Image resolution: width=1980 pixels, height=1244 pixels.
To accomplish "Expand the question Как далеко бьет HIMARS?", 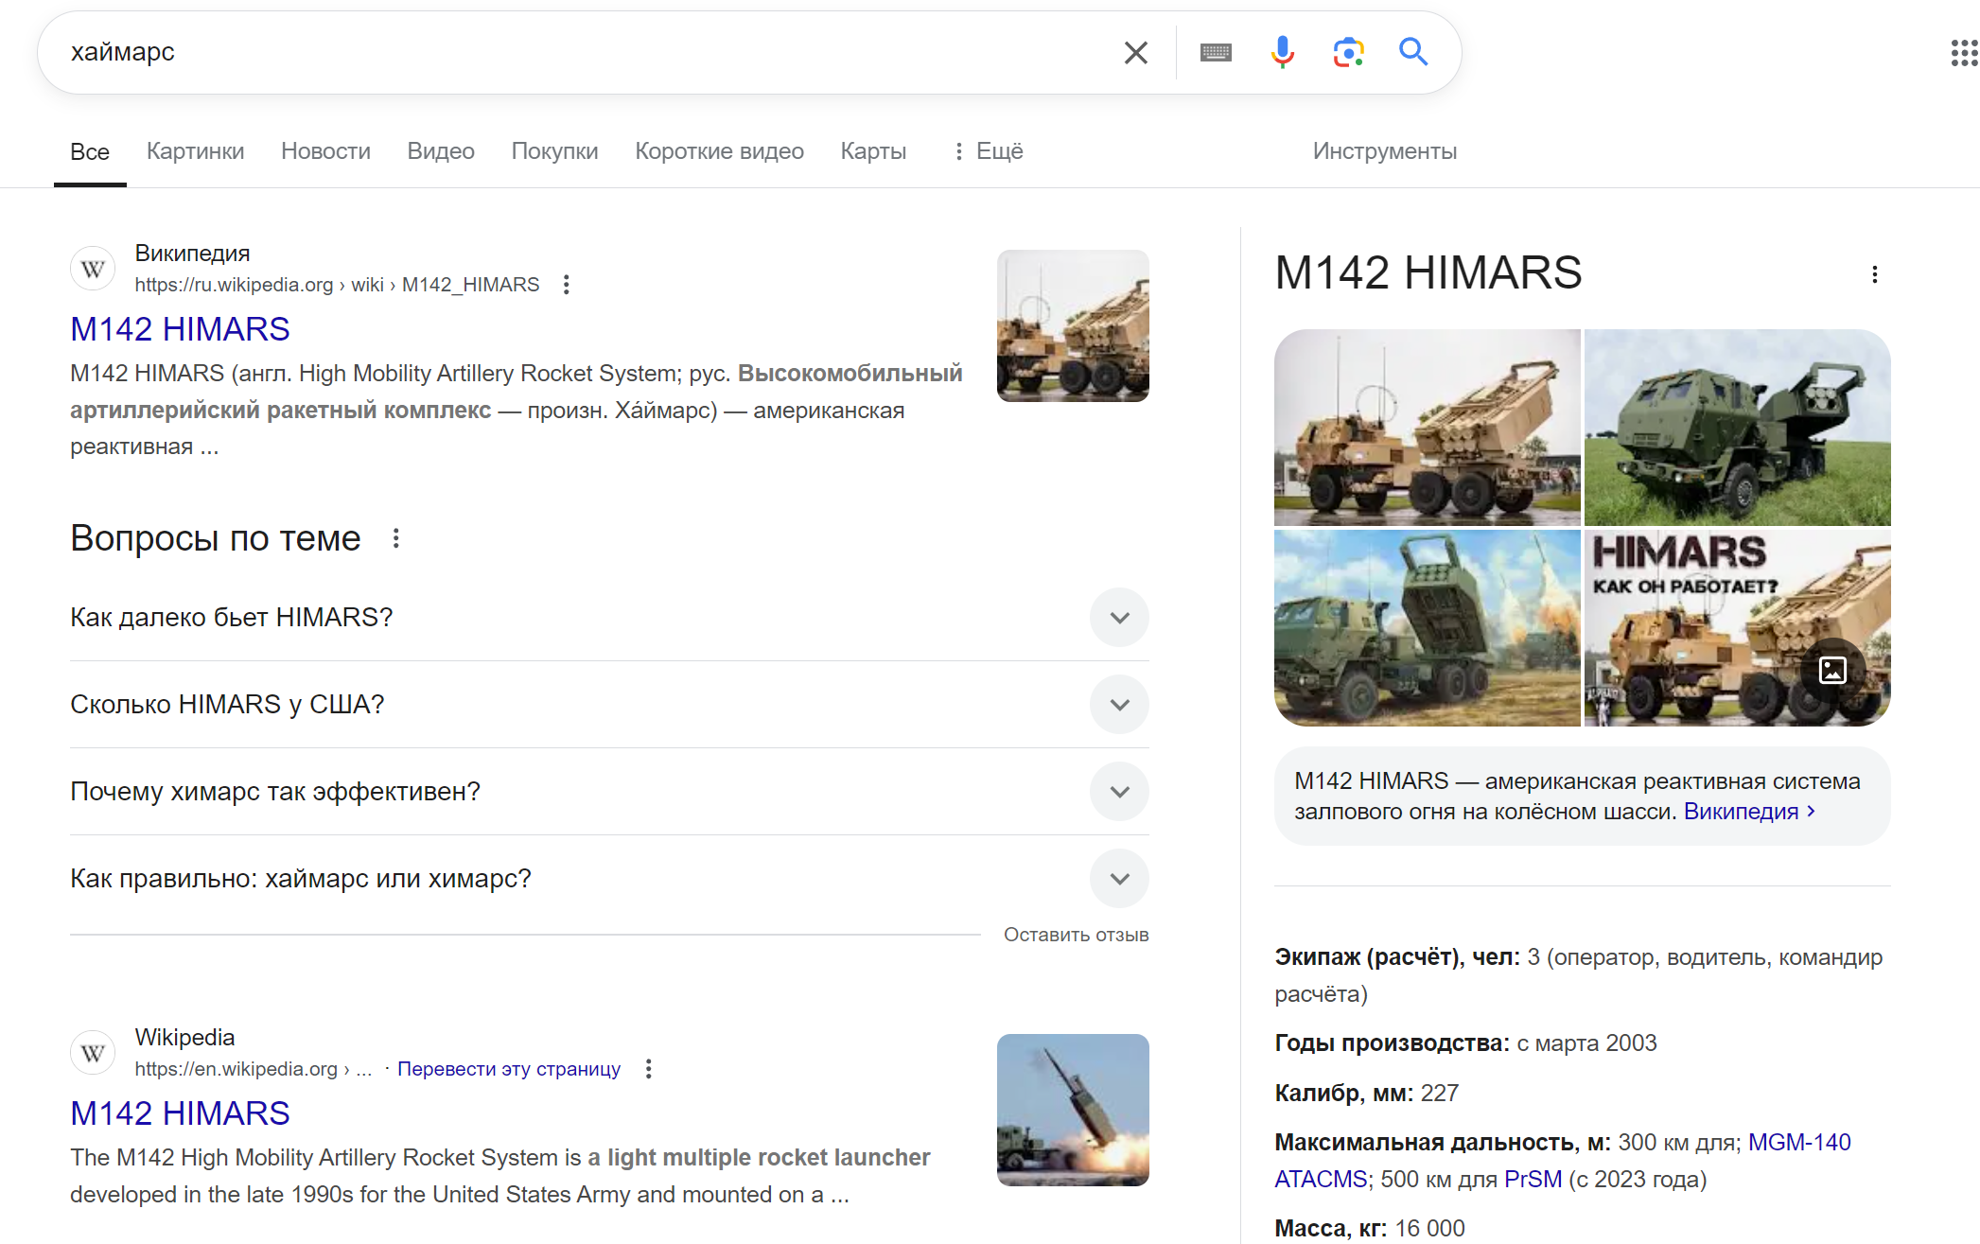I will click(609, 618).
